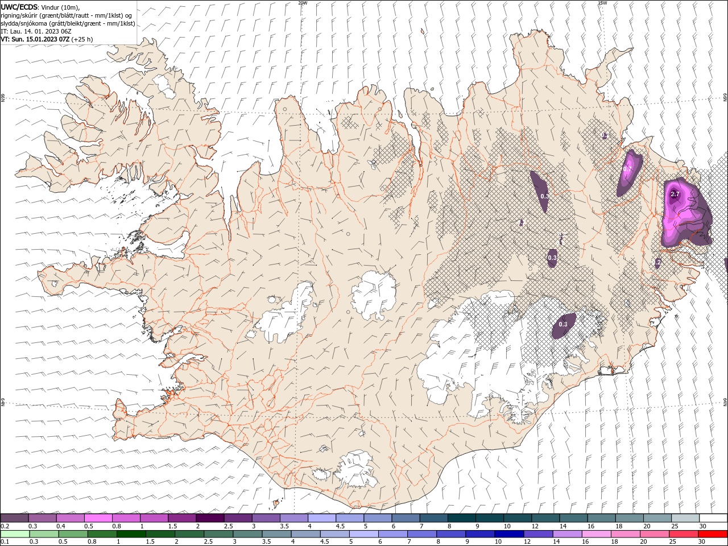The height and width of the screenshot is (546, 728).
Task: Select rain legend swatch between 18 and 20
Action: coord(624,534)
